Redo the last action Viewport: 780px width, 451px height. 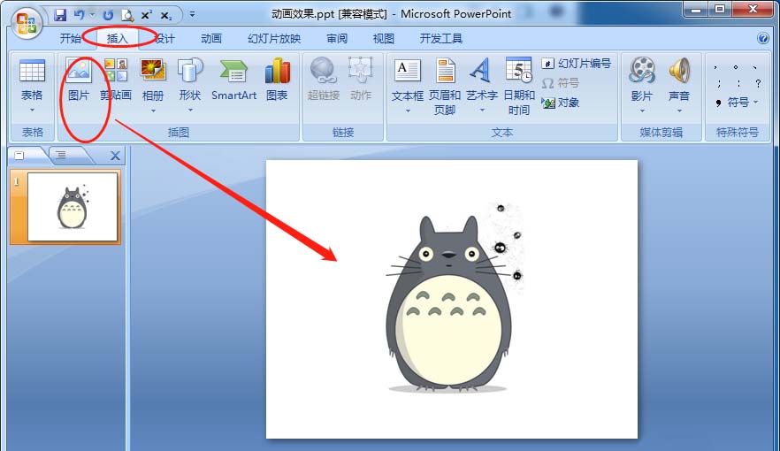(x=108, y=15)
